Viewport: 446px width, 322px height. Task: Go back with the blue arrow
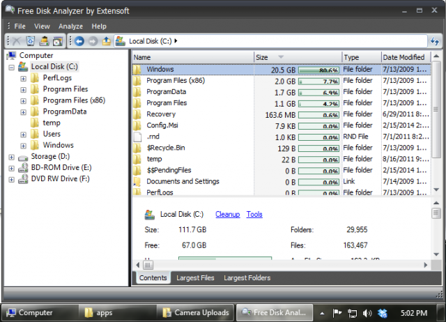coord(79,41)
